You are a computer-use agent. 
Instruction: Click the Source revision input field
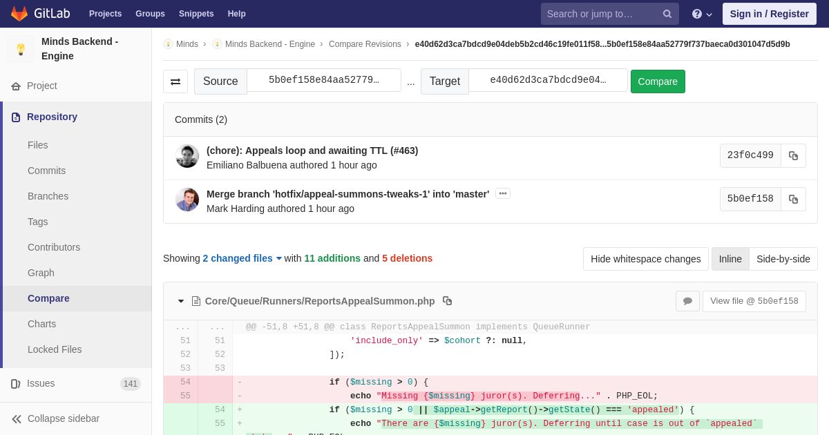tap(324, 80)
